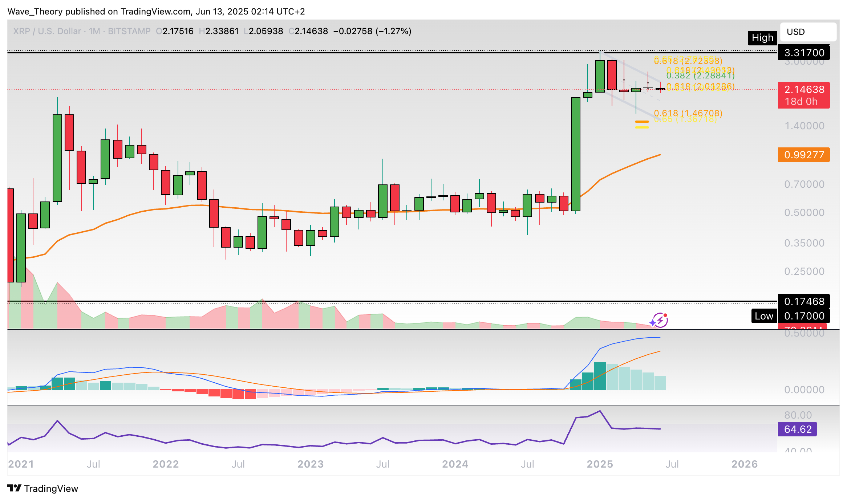Click the TradingView logo at the bottom

click(x=42, y=488)
